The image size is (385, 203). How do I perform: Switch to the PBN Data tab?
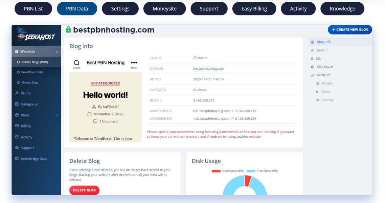(77, 9)
